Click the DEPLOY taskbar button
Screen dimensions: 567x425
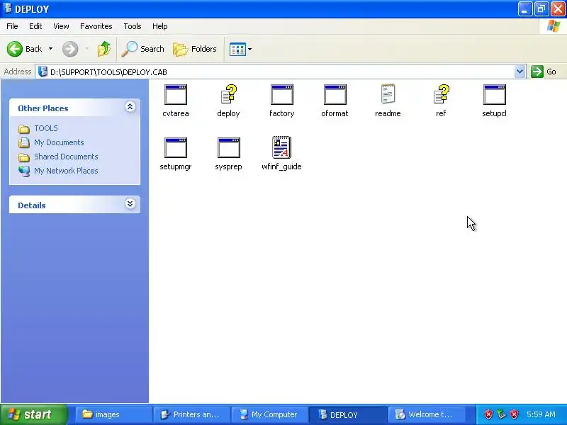348,414
